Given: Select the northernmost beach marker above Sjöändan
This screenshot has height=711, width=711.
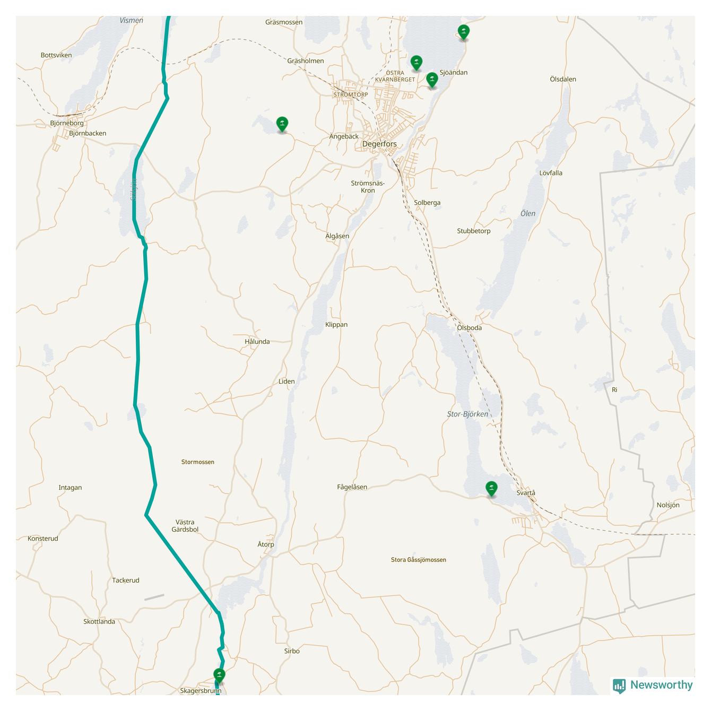Looking at the screenshot, I should pos(464,32).
